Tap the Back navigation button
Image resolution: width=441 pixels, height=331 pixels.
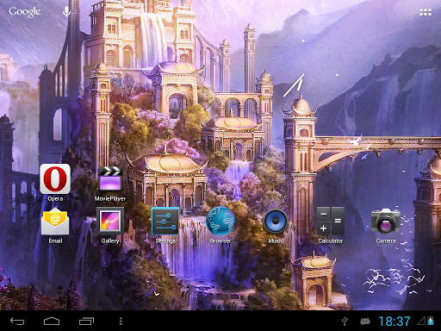point(17,321)
